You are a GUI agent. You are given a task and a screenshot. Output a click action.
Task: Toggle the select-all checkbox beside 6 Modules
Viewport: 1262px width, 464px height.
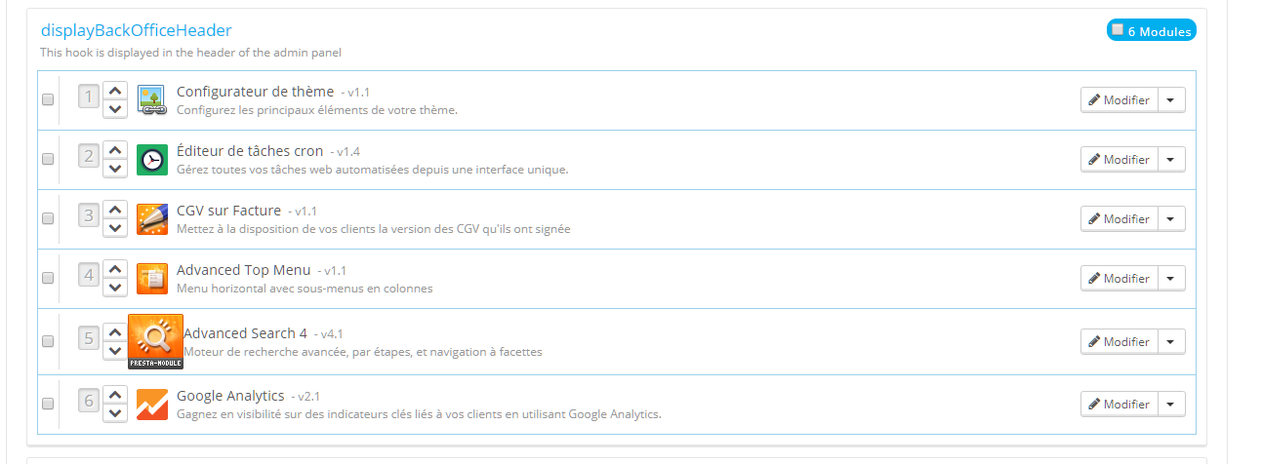(1118, 30)
